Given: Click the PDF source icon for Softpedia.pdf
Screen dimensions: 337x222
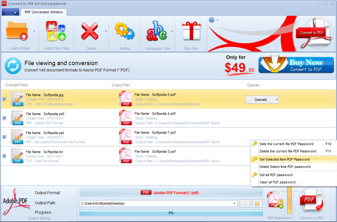Looking at the screenshot, I should (x=17, y=118).
